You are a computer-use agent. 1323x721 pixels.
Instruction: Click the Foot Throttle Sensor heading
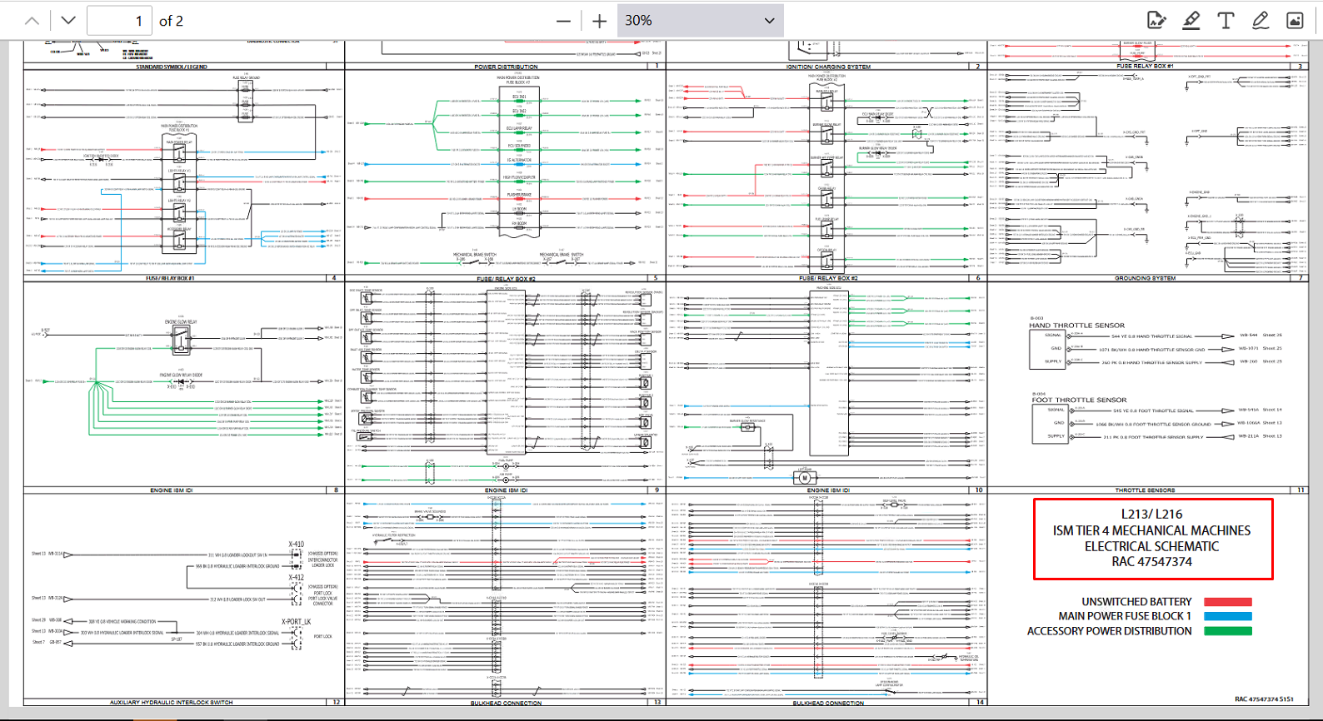point(1079,400)
